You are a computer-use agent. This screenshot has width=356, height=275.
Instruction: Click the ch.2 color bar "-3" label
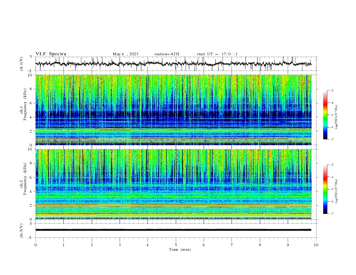[332, 165]
